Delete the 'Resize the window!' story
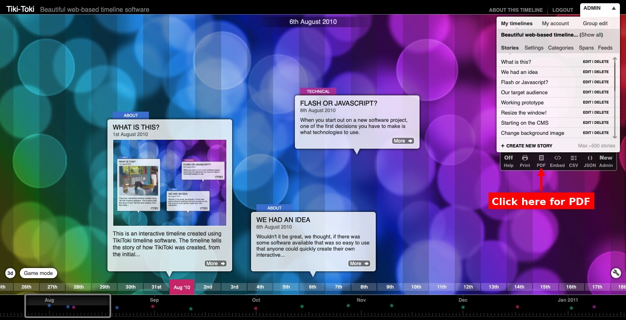This screenshot has height=320, width=626. coord(602,112)
